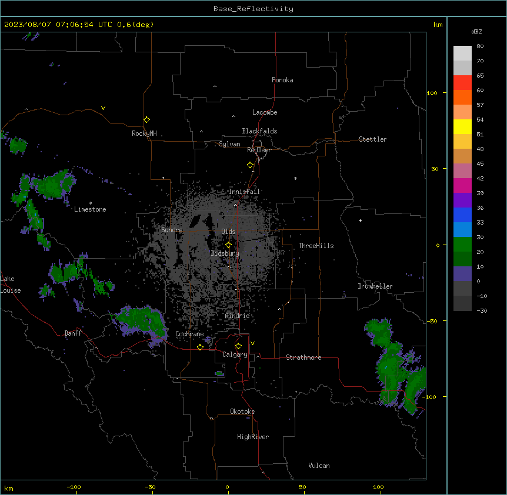Click the yellow diamond marker below RedDeer

[x=250, y=165]
